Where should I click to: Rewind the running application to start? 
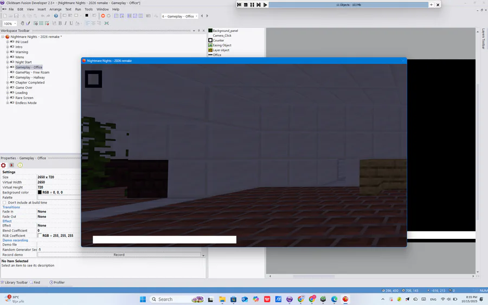coord(239,5)
